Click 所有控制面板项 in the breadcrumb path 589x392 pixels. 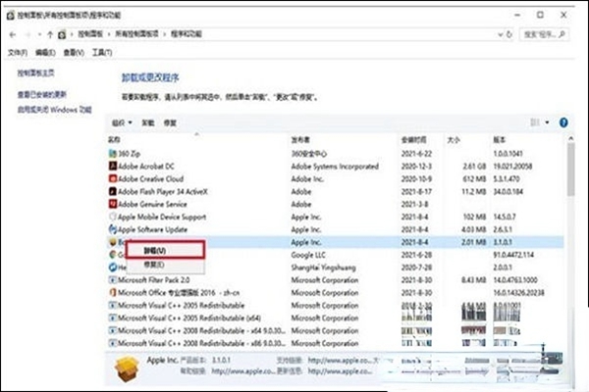(x=136, y=34)
